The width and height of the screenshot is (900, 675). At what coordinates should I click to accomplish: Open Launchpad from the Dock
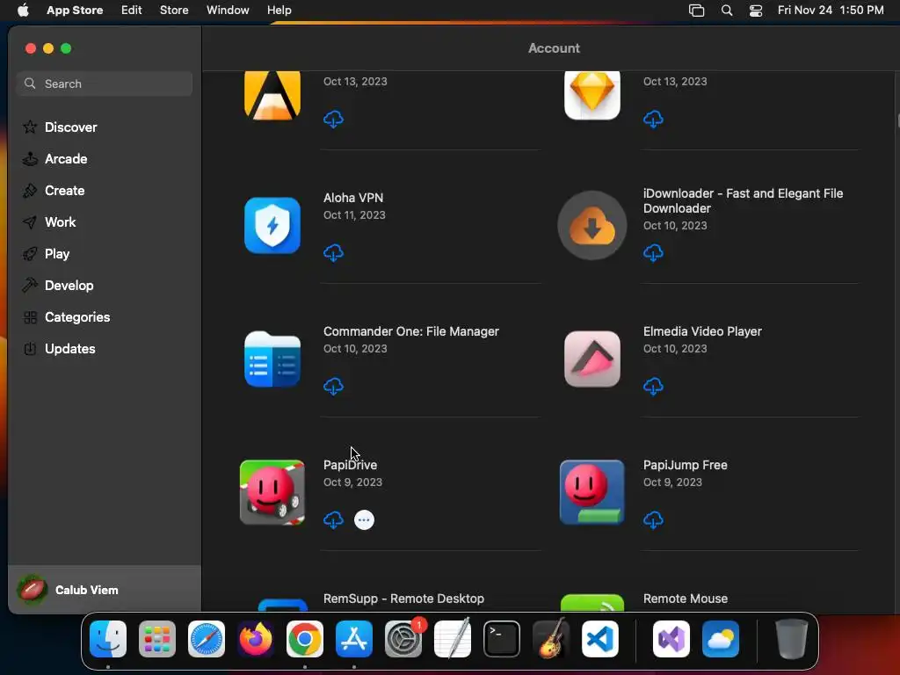(x=157, y=639)
